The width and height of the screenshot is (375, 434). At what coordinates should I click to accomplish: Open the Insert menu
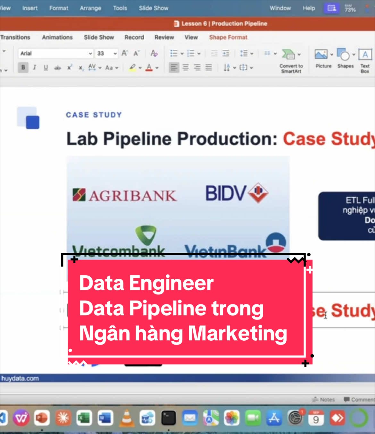coord(30,8)
